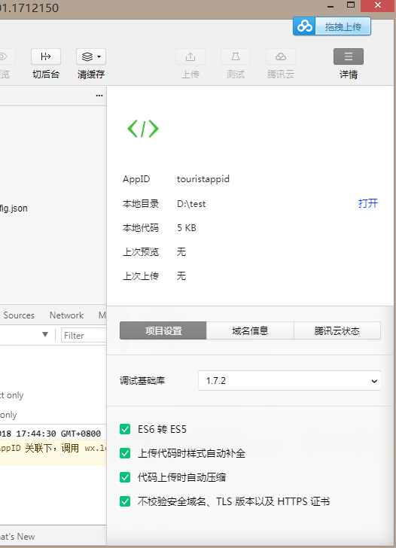Click the 腾讯云 cloud icon
396x548 pixels.
coord(281,56)
